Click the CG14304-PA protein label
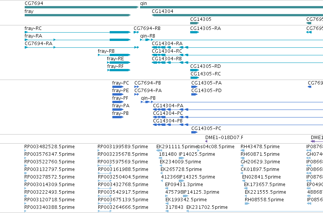The image size is (323, 213). pos(168,106)
